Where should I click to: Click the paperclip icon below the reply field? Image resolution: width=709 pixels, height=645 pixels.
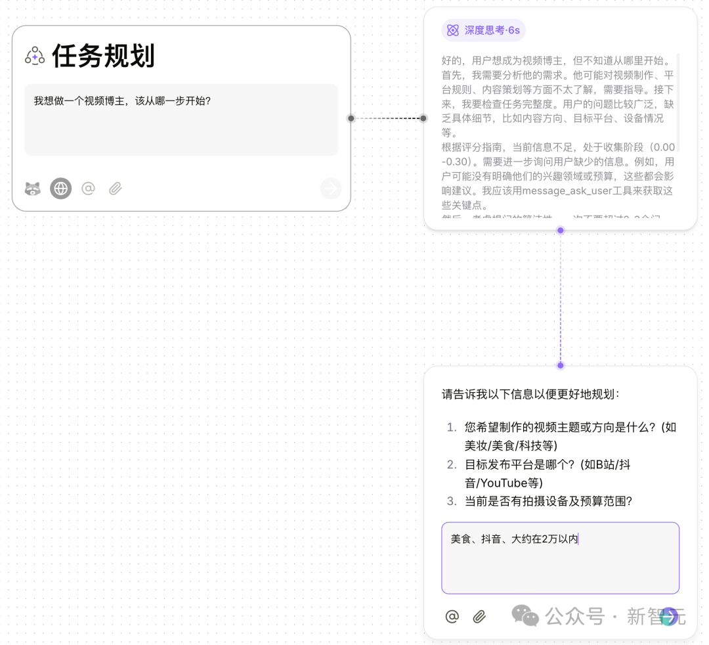click(479, 617)
